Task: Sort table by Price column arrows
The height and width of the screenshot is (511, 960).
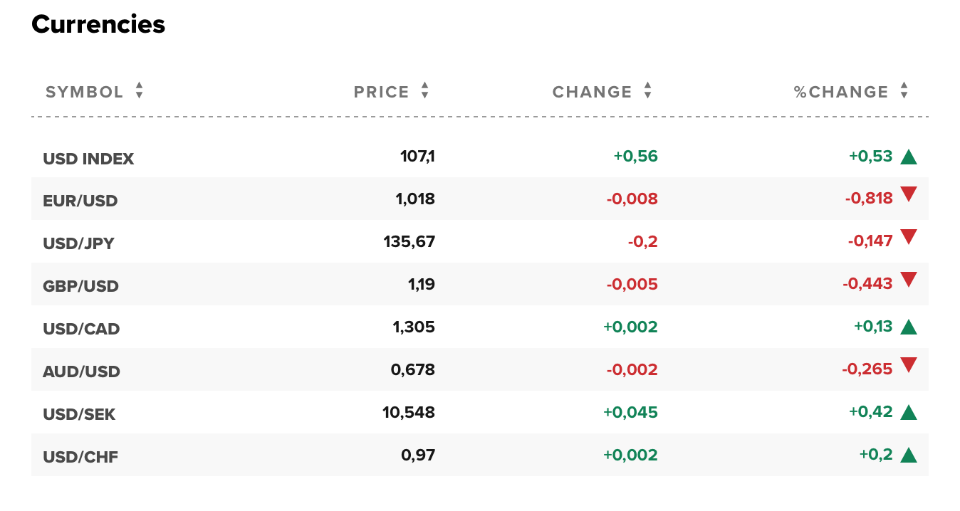Action: tap(425, 90)
